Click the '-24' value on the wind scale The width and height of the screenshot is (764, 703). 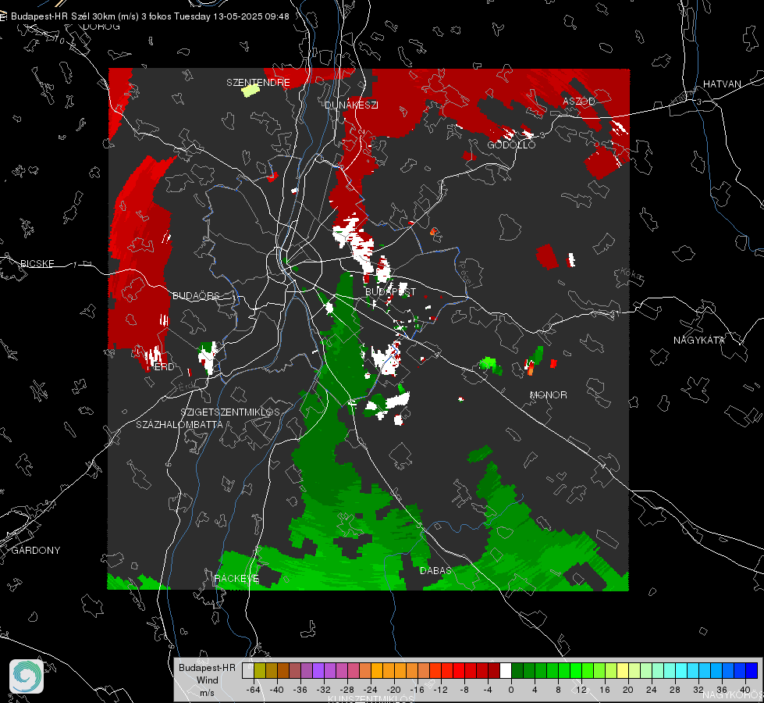(371, 690)
